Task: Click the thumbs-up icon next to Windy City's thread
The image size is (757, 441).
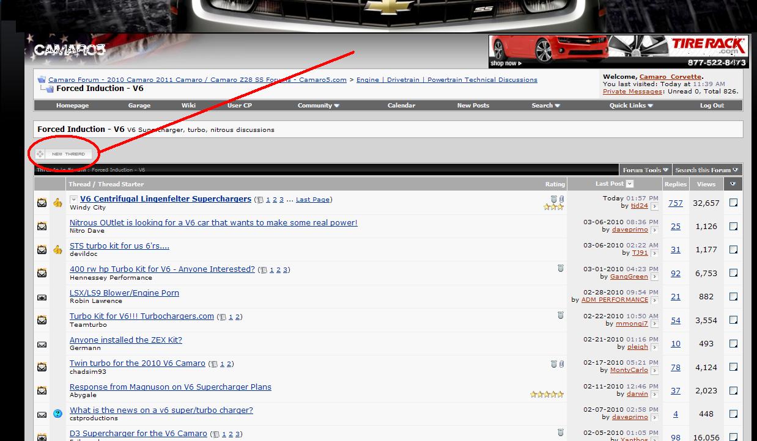Action: tap(57, 202)
